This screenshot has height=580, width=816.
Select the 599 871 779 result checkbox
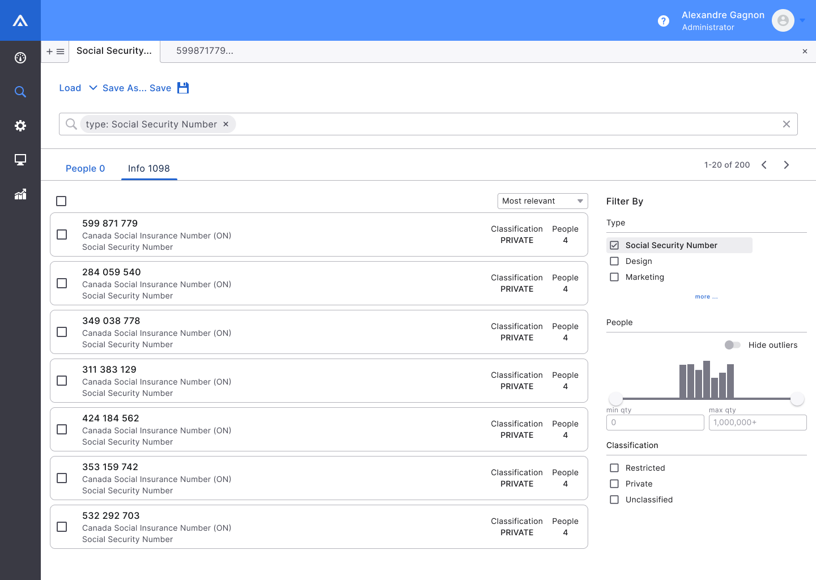[62, 234]
